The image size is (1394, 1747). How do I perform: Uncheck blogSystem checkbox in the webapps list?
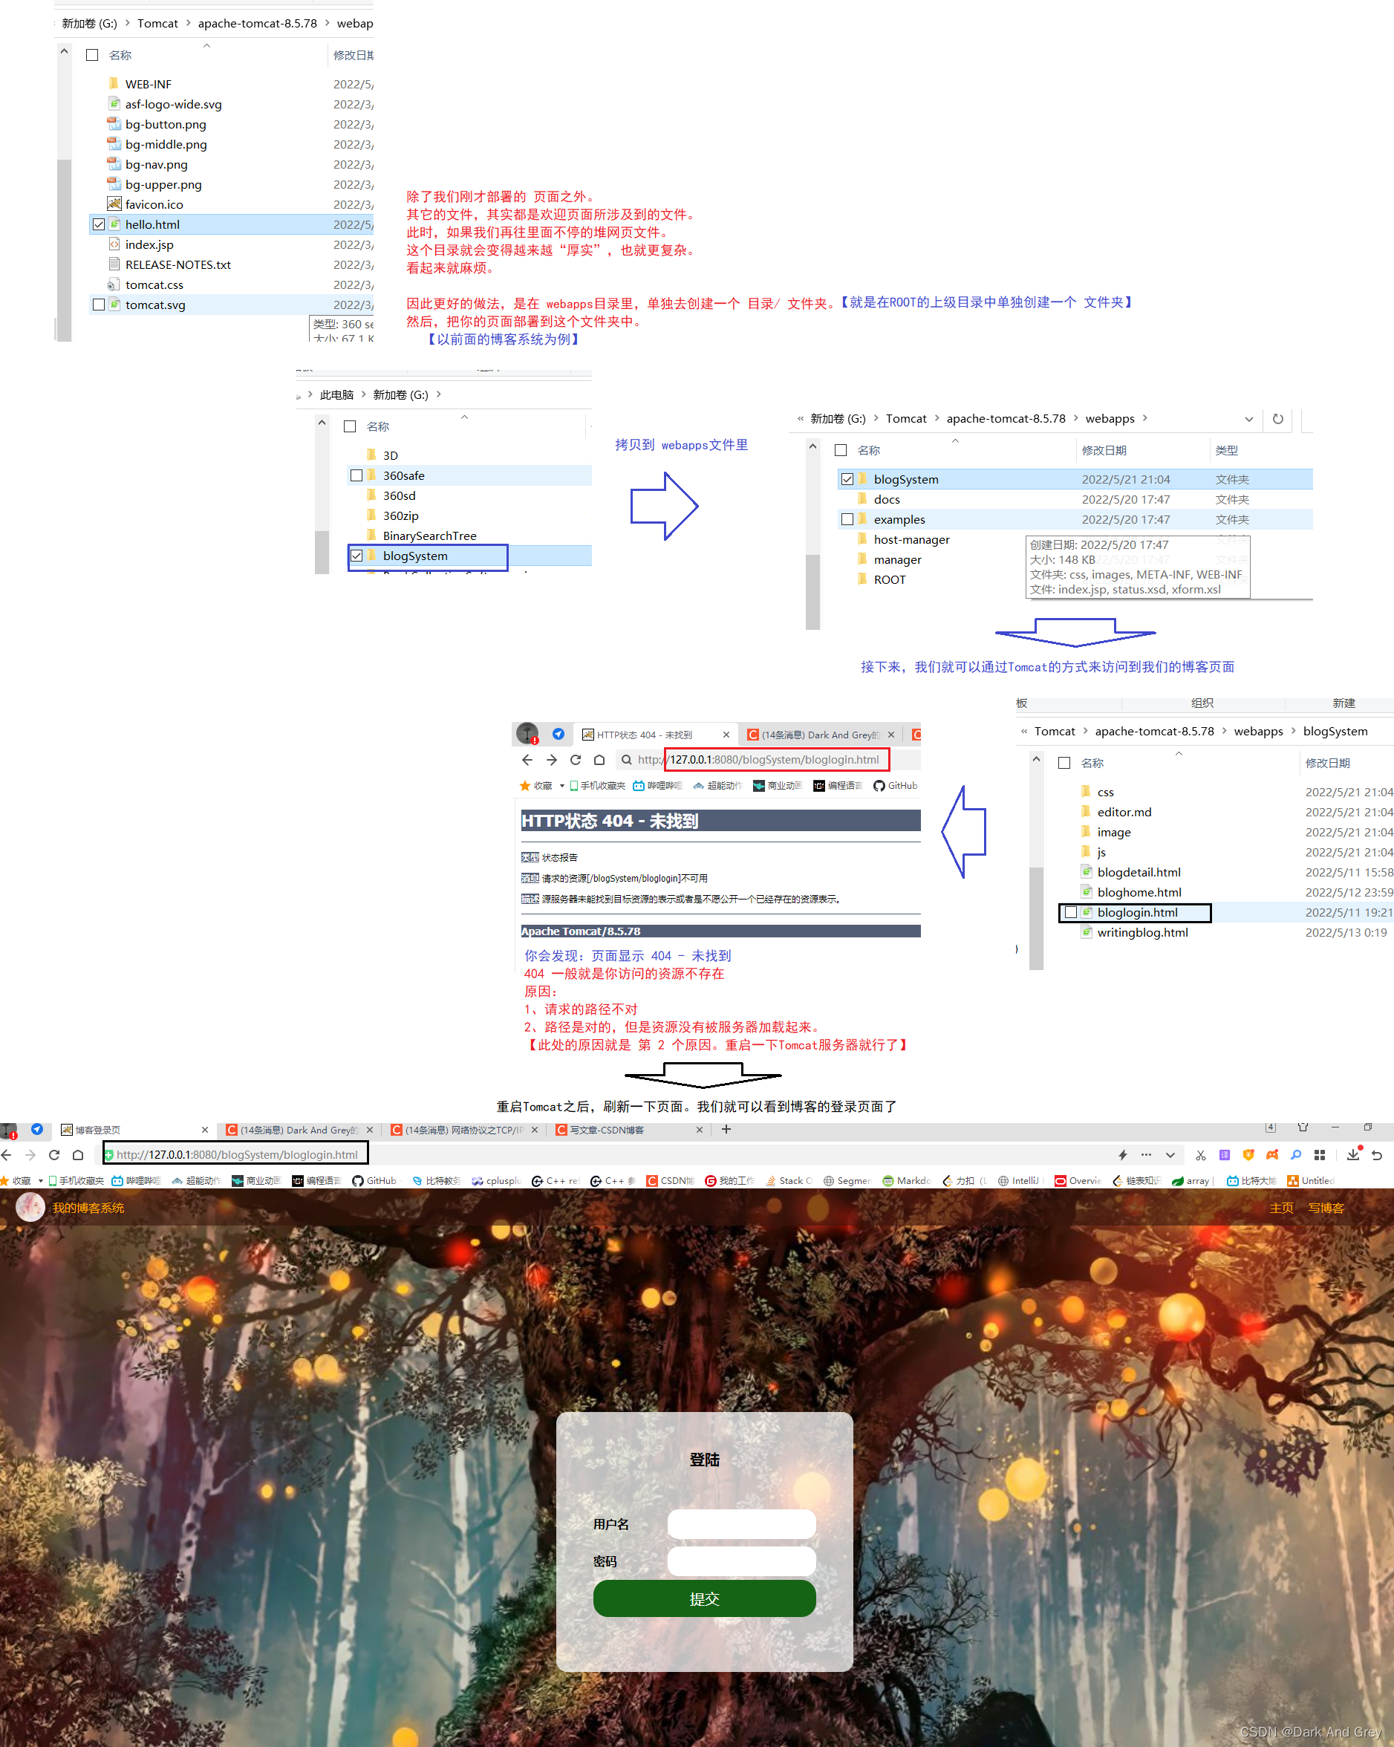847,479
